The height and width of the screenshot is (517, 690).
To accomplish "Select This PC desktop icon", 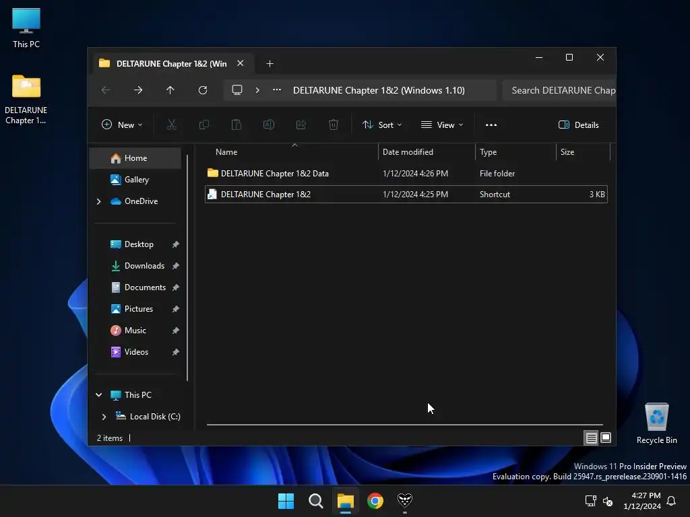I will (26, 28).
